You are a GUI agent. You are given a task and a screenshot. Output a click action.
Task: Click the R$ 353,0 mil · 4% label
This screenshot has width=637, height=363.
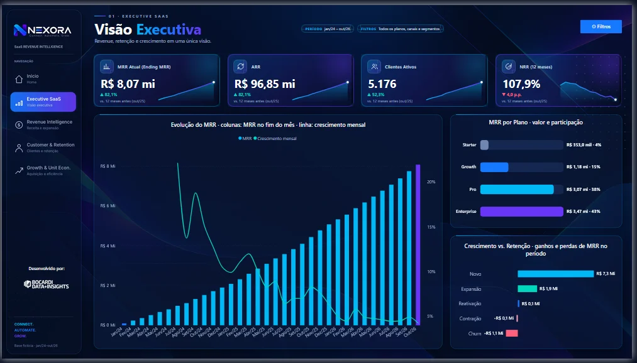point(584,145)
